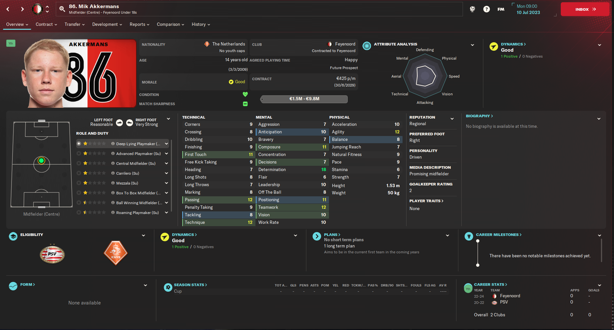Open the Overview tab menu
This screenshot has height=330, width=614.
coord(17,24)
